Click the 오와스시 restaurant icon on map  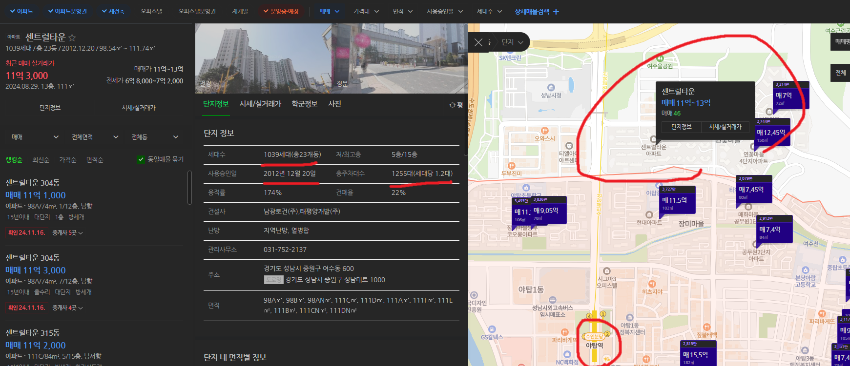pos(545,131)
